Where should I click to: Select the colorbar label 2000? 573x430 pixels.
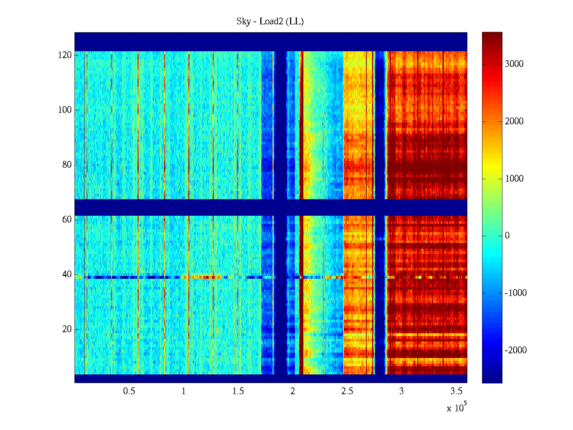tap(514, 121)
